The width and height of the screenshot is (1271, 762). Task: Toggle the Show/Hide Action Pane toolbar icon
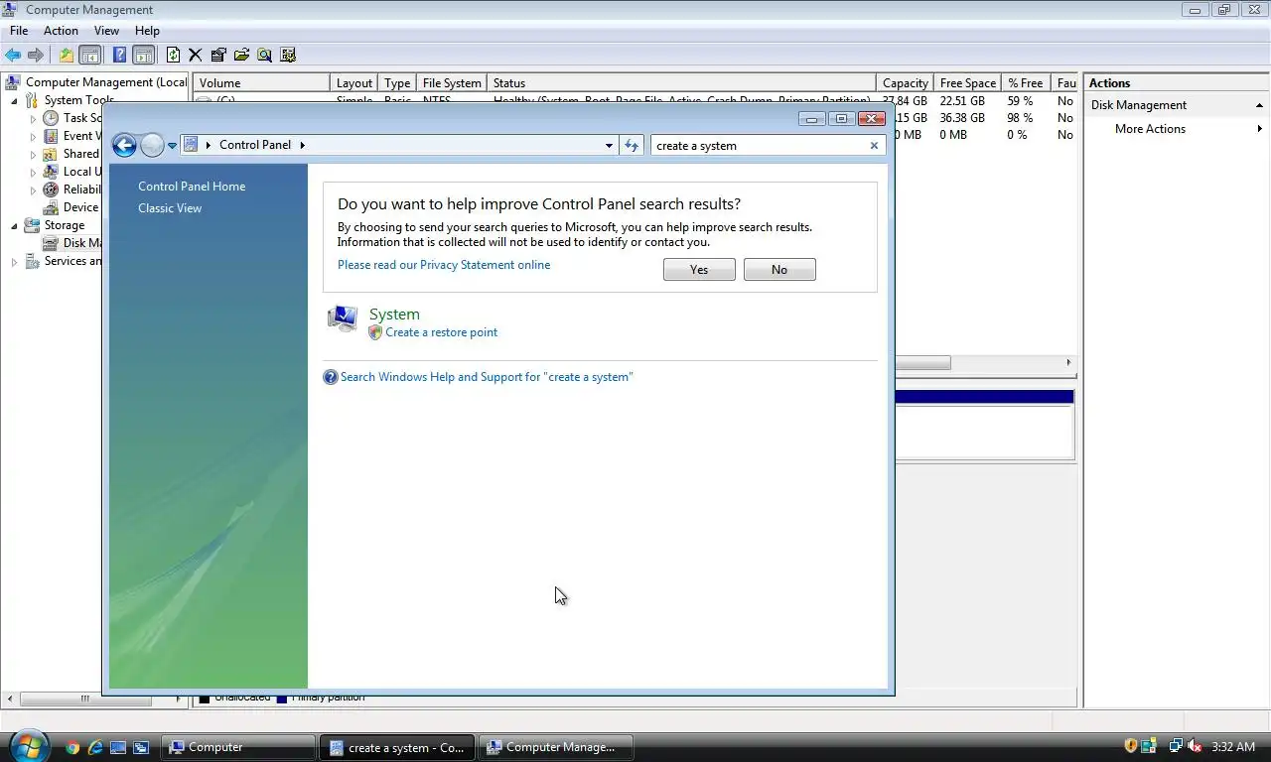click(x=143, y=55)
